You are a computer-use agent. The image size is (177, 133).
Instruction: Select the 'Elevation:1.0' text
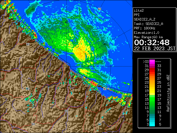point(147,33)
